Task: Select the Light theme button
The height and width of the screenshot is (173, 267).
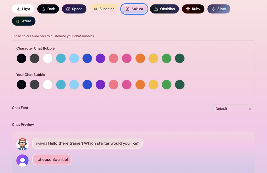Action: [x=23, y=9]
